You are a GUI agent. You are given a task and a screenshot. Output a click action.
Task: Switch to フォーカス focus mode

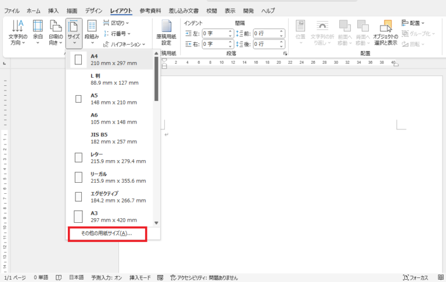coord(416,278)
